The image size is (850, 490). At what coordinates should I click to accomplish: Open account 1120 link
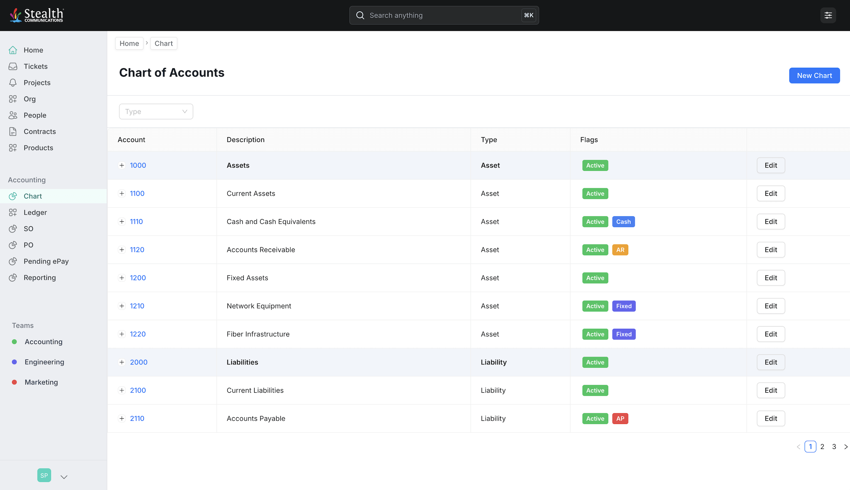click(137, 250)
